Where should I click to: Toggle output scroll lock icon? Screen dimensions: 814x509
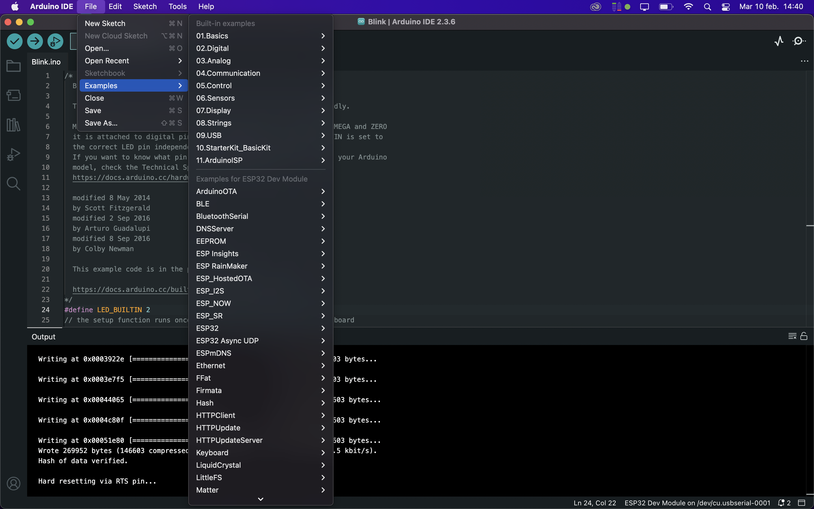click(x=804, y=336)
